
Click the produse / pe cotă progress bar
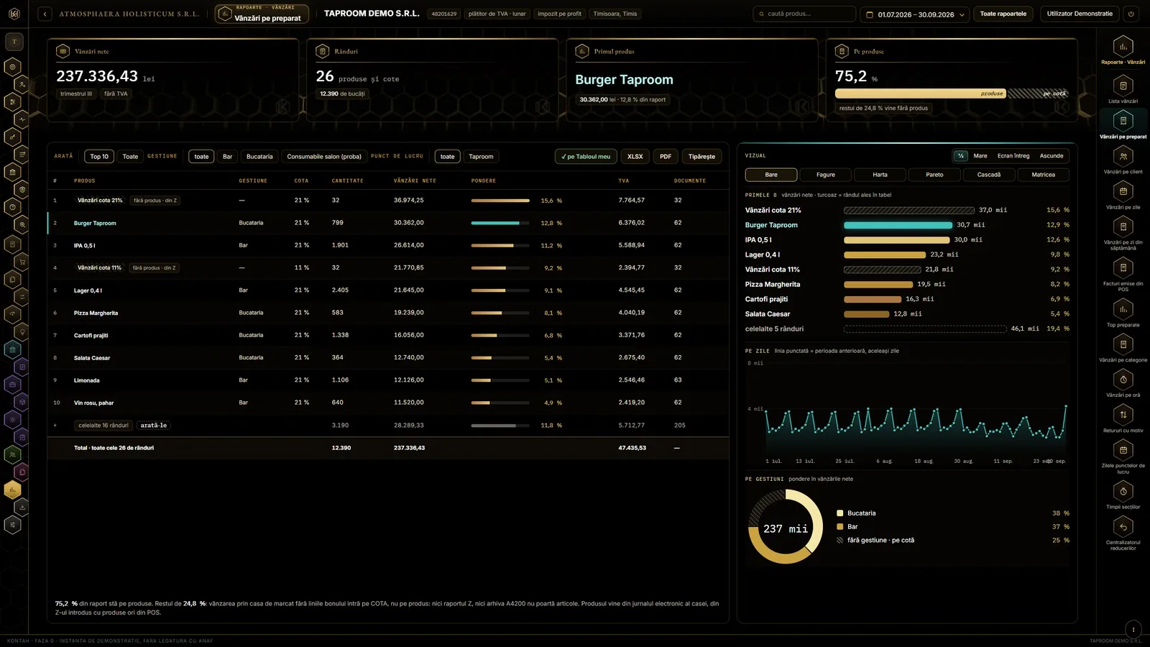(952, 93)
